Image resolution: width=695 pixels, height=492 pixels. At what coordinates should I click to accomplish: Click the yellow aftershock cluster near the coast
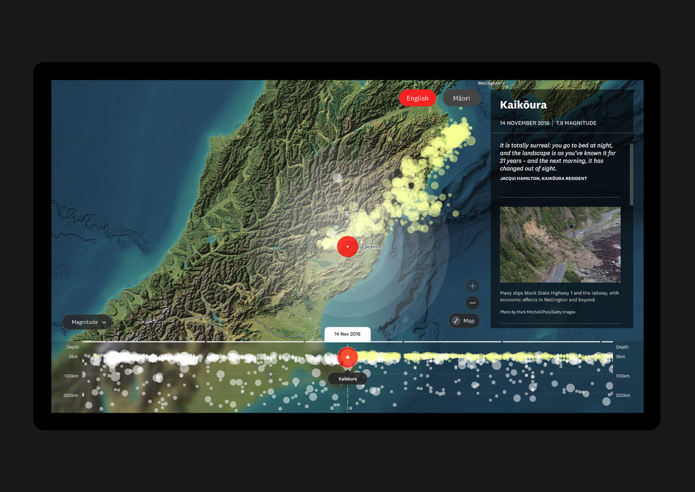418,185
